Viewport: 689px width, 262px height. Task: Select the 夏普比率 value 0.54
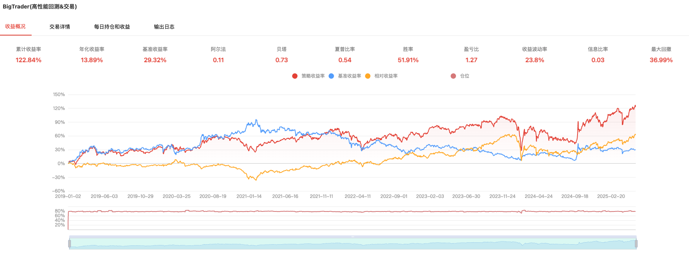[x=345, y=60]
